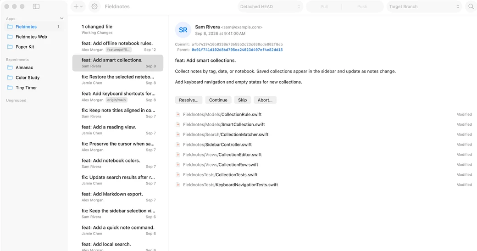
Task: Open the 1 changed file working changes
Action: pos(118,29)
